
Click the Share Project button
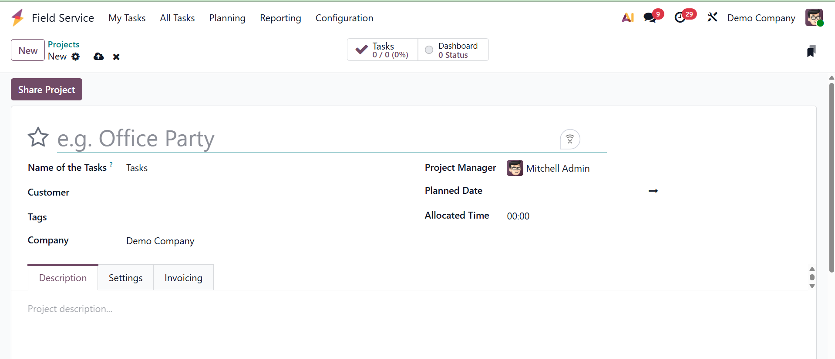coord(47,90)
